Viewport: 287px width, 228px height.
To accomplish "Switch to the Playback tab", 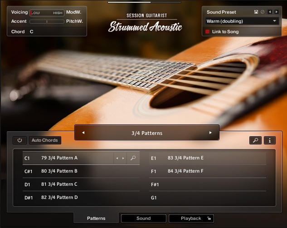I will [191, 218].
